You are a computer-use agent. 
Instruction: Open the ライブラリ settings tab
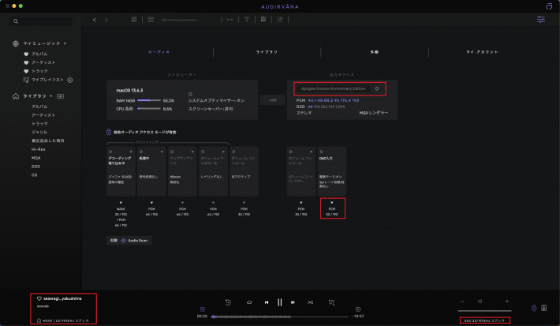(267, 51)
